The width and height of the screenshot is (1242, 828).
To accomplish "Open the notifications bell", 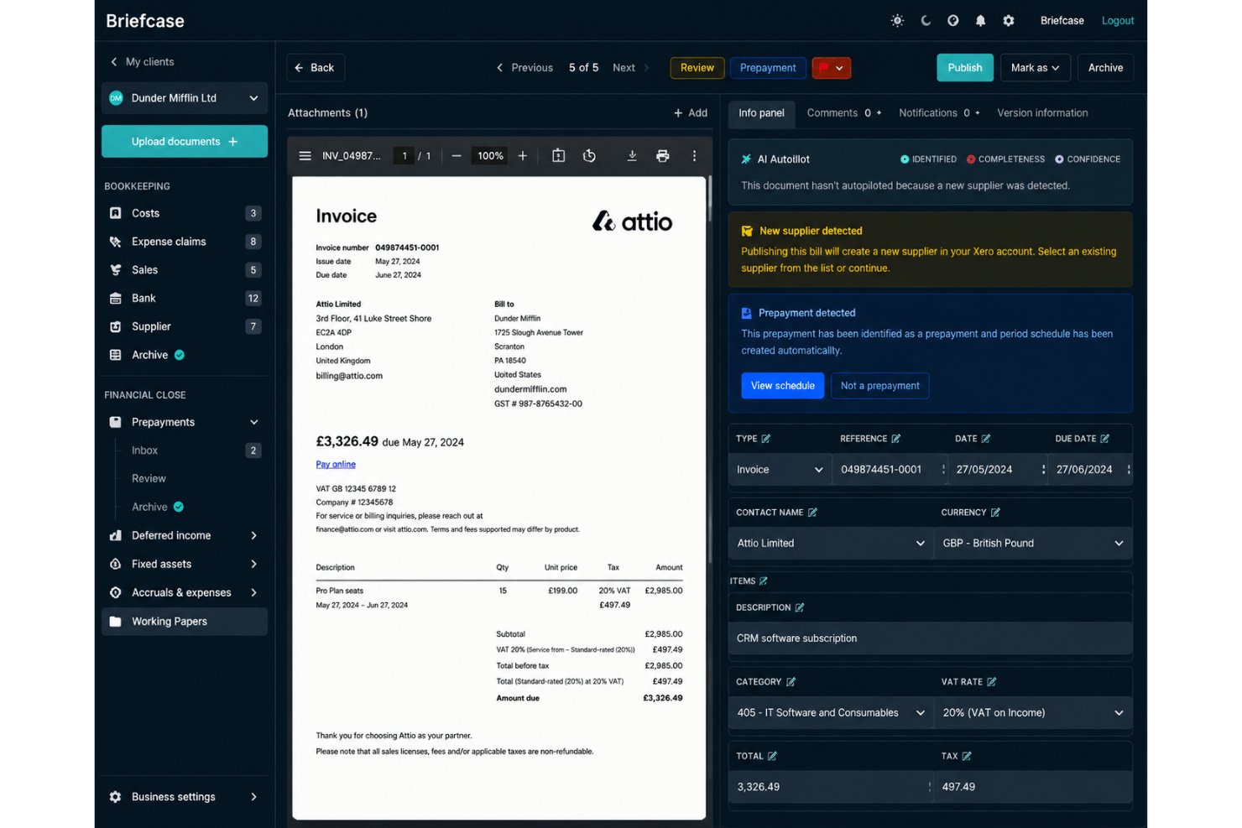I will click(x=980, y=21).
